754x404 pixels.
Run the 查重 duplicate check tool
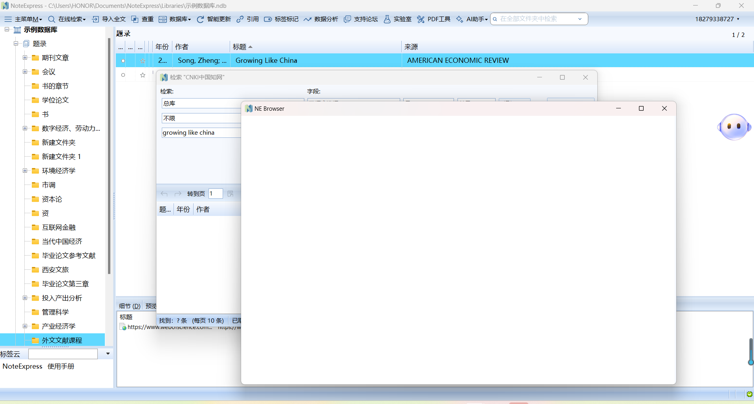[142, 19]
